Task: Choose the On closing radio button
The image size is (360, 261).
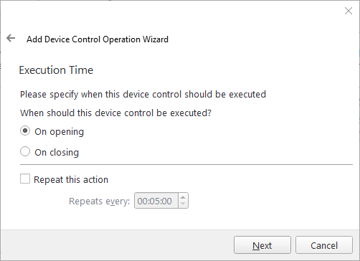Action: pyautogui.click(x=25, y=152)
